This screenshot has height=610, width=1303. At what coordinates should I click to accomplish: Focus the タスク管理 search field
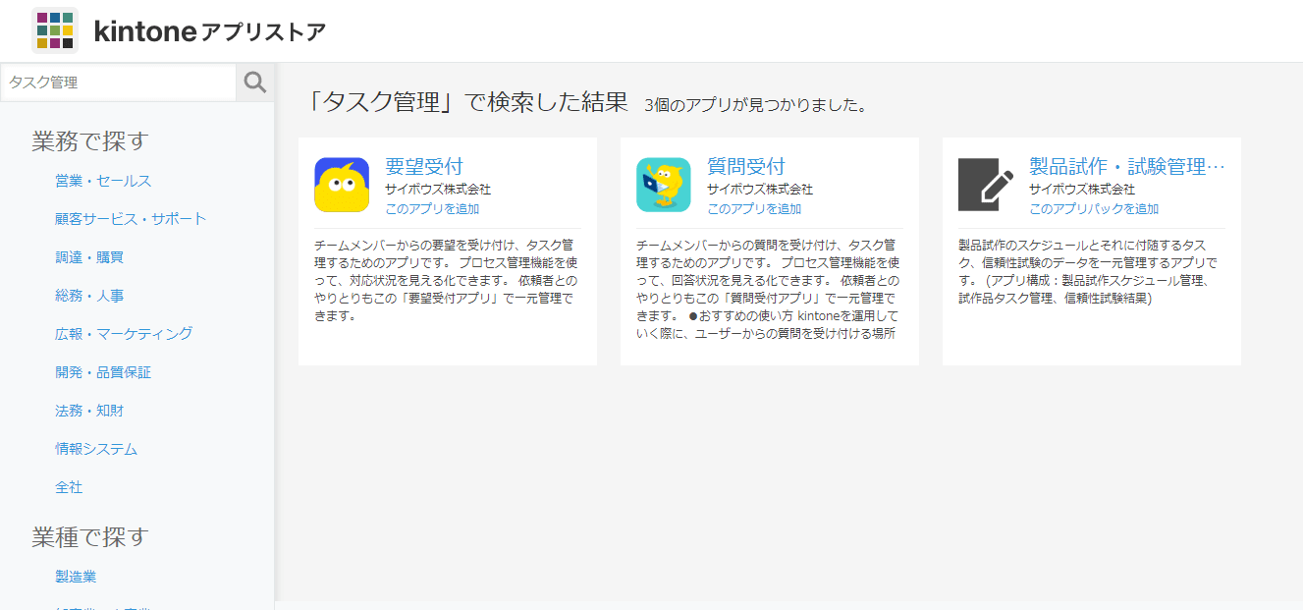119,83
